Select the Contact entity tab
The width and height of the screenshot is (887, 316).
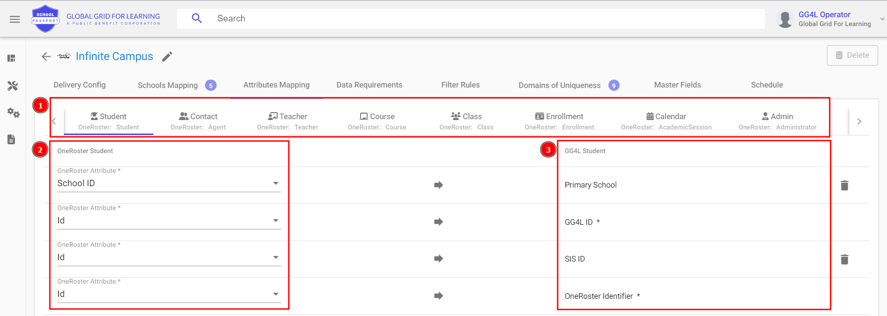pyautogui.click(x=198, y=121)
